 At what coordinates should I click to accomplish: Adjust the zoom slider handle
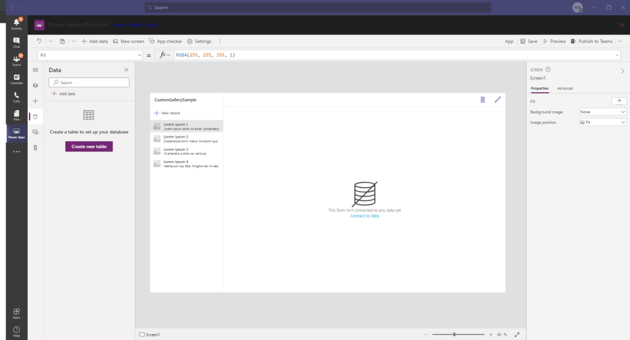pyautogui.click(x=455, y=334)
